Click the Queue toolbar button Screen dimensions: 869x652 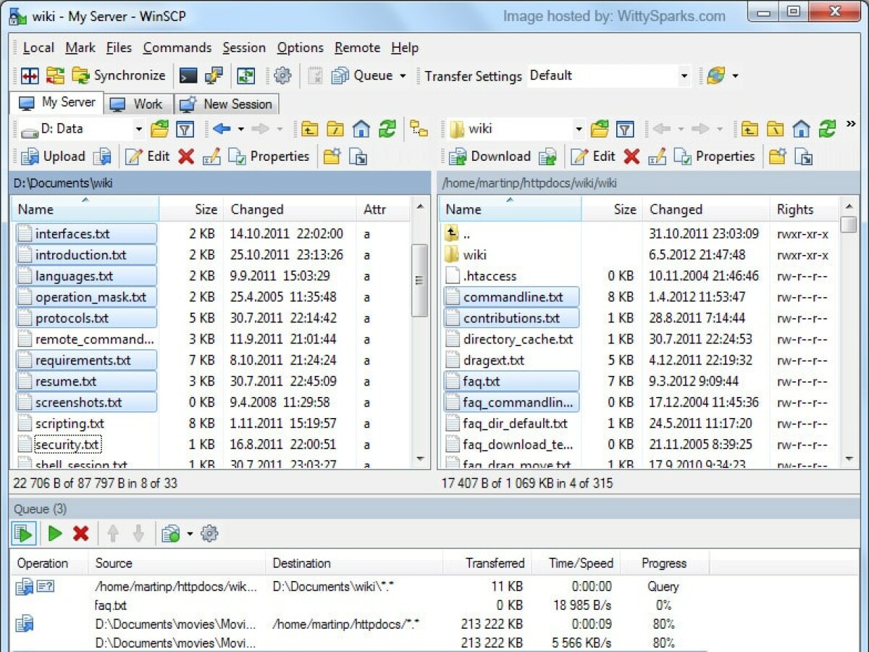click(x=362, y=75)
